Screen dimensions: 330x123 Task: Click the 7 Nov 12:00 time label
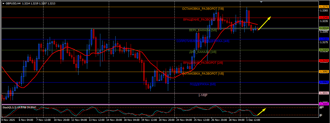[x=44, y=119]
